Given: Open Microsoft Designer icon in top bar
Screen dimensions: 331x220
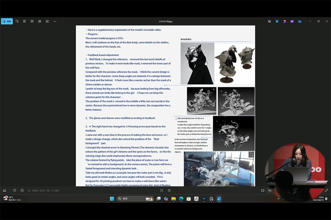Looking at the screenshot, I should 284,21.
